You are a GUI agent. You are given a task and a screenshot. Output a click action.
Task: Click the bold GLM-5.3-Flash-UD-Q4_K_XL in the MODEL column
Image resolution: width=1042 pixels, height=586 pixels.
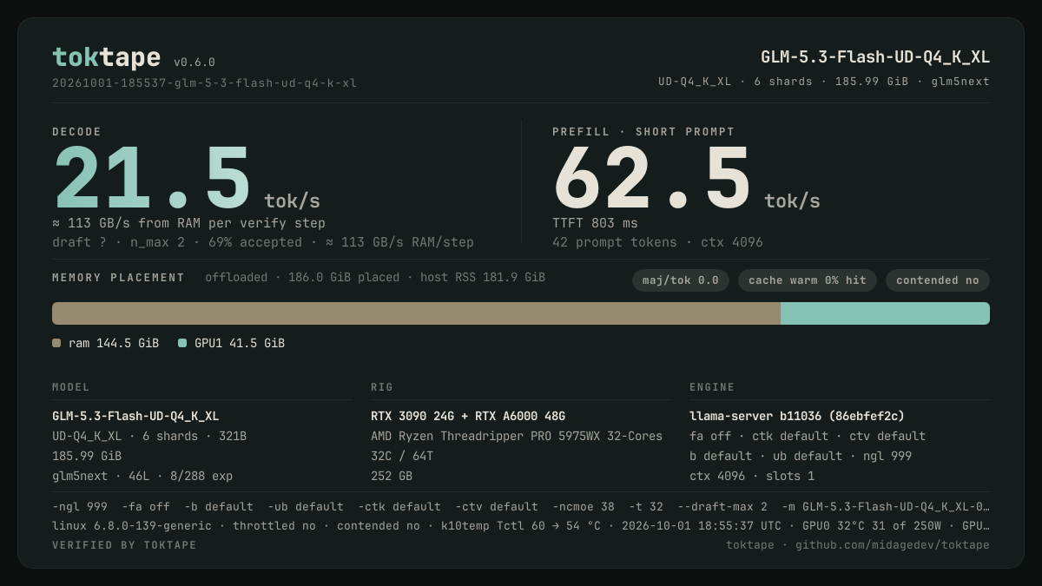(x=135, y=416)
